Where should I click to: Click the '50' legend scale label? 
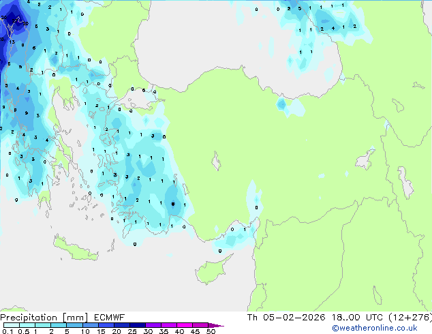(211, 331)
